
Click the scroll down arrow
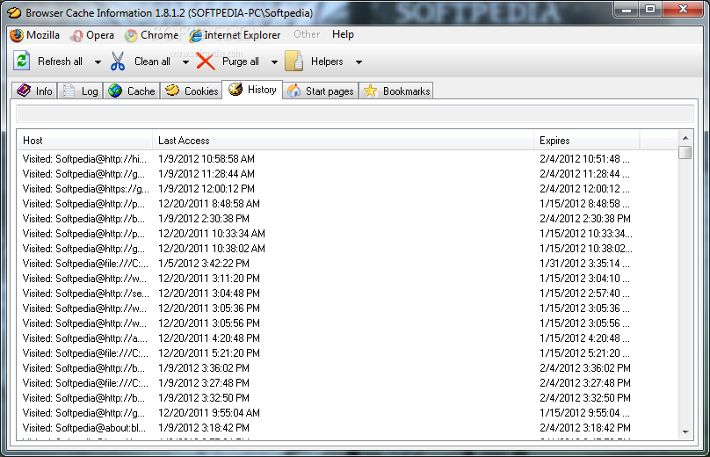[685, 432]
